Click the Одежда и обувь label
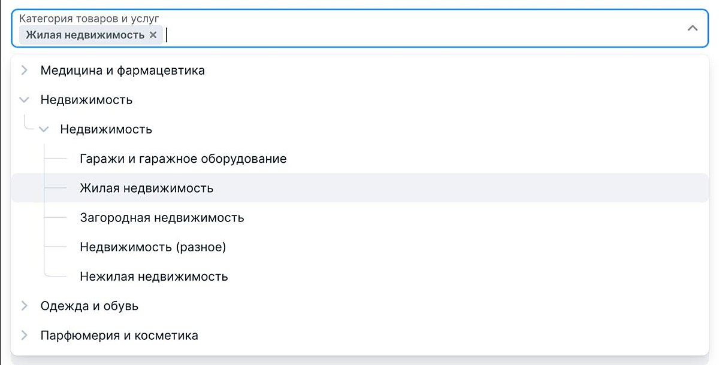 (x=89, y=306)
